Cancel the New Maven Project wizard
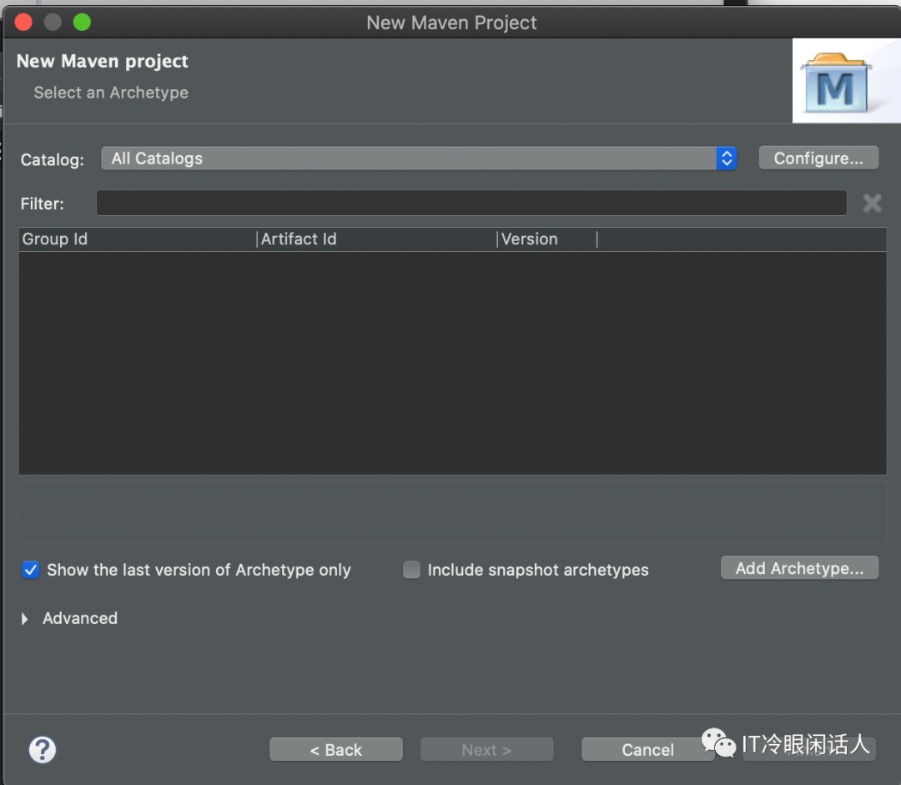The image size is (901, 785). coord(647,749)
